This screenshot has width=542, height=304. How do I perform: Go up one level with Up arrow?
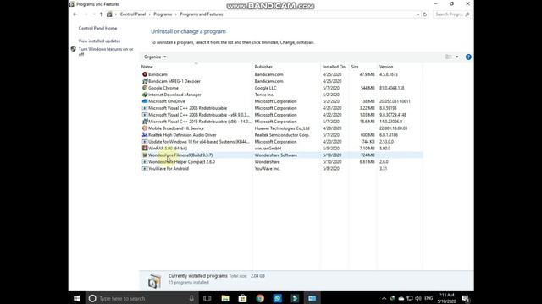[x=101, y=14]
